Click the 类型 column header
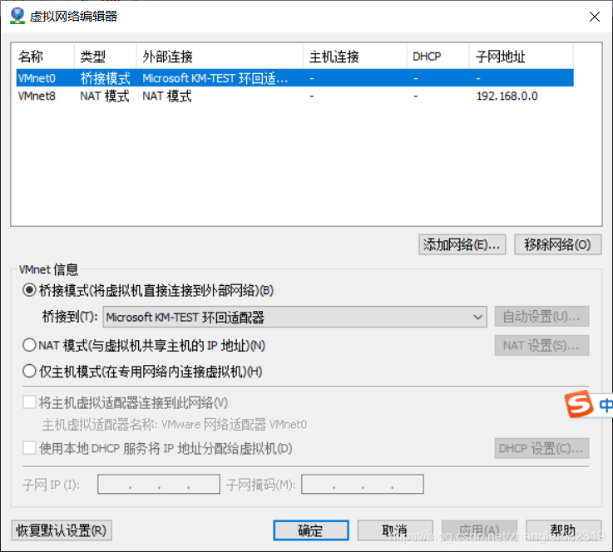The width and height of the screenshot is (613, 552). pos(105,57)
